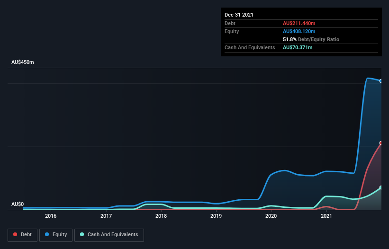389x249 pixels.
Task: Click the teal Cash data point marker
Action: coord(381,187)
